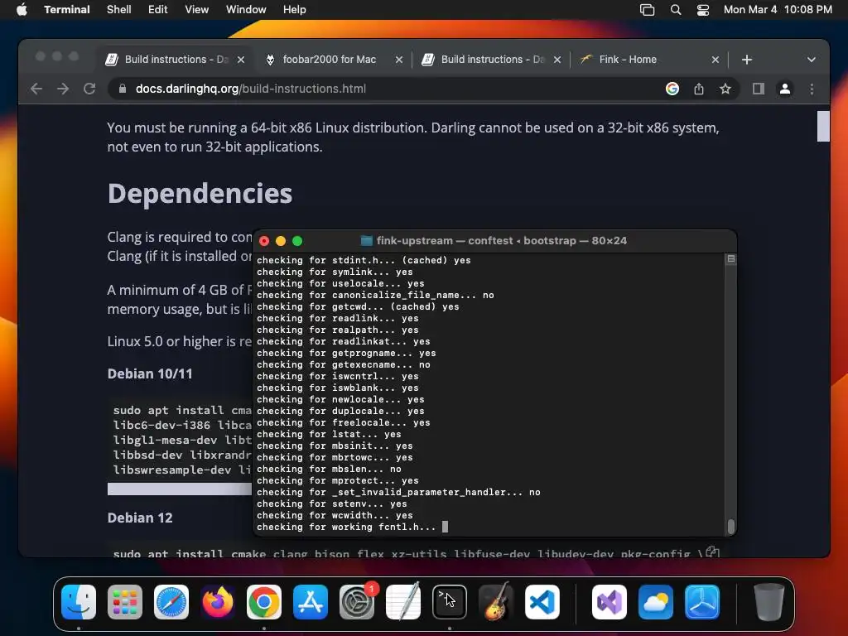The image size is (848, 636).
Task: Open Control Center in the menu bar
Action: (x=702, y=10)
